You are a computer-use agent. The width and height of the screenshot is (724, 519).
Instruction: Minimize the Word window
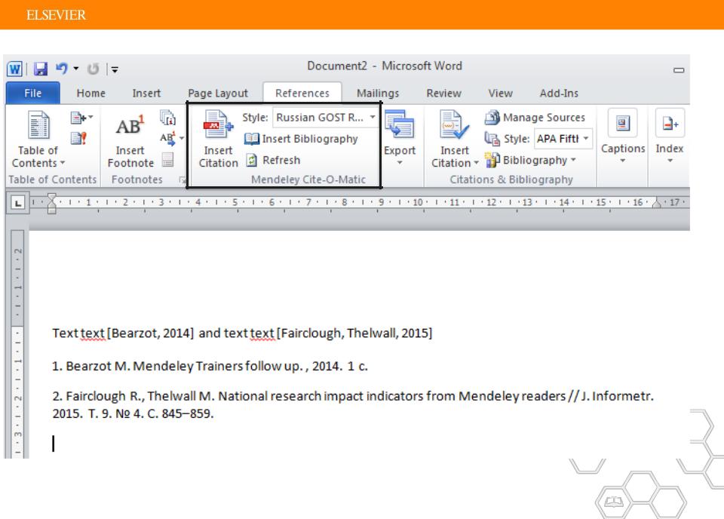point(679,70)
